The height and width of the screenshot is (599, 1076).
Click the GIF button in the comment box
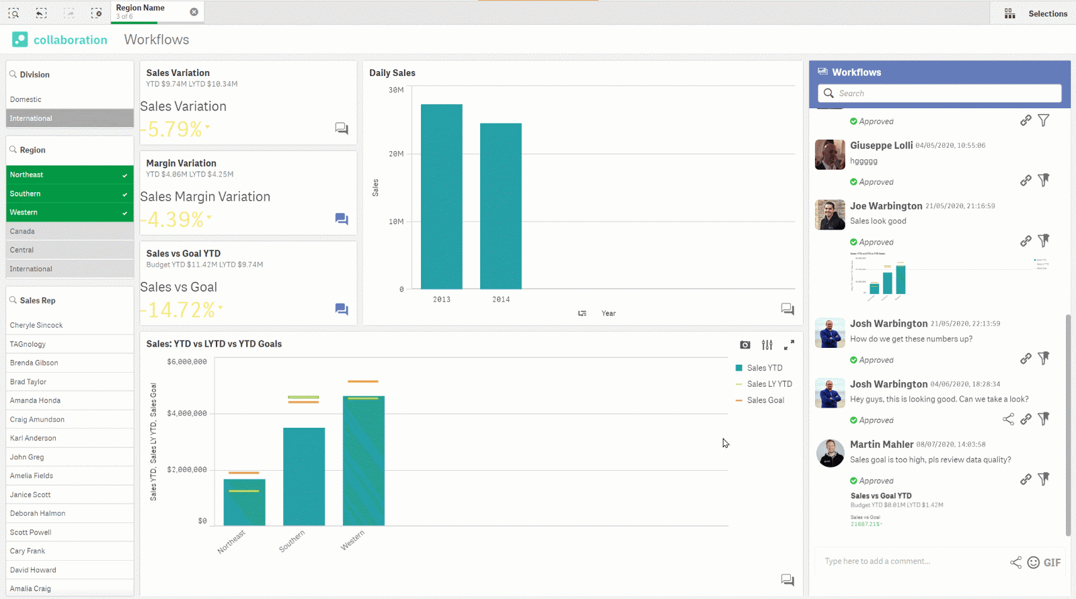1052,563
